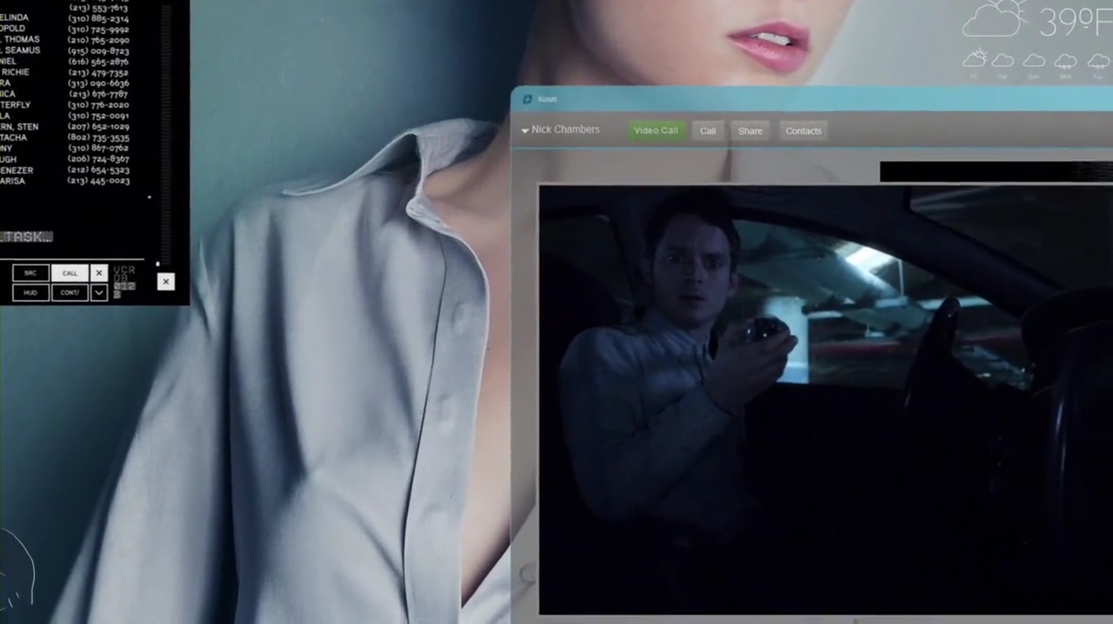Select phone number (616) 565-2876
Image resolution: width=1113 pixels, height=624 pixels.
click(x=98, y=62)
